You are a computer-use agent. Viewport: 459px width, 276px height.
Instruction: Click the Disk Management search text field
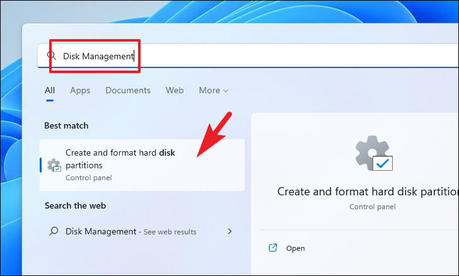(x=248, y=55)
